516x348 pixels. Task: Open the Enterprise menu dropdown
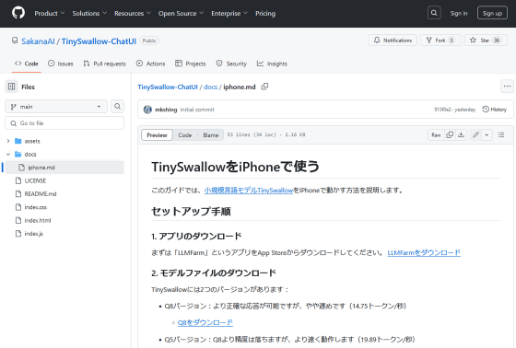click(229, 13)
